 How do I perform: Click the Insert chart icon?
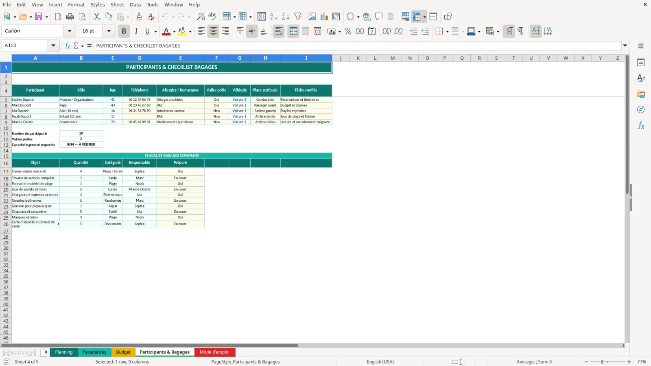[324, 17]
